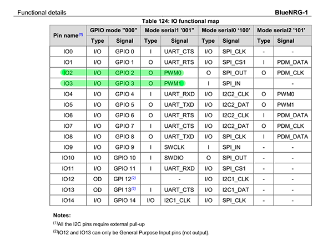Click footnote (1) link beside Pin name

(x=80, y=33)
